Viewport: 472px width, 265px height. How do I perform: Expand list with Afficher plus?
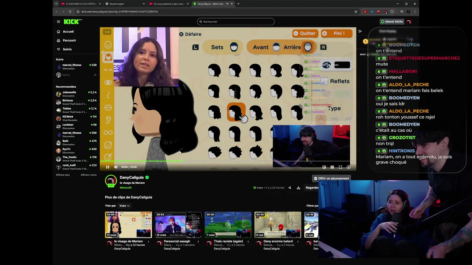pos(63,175)
